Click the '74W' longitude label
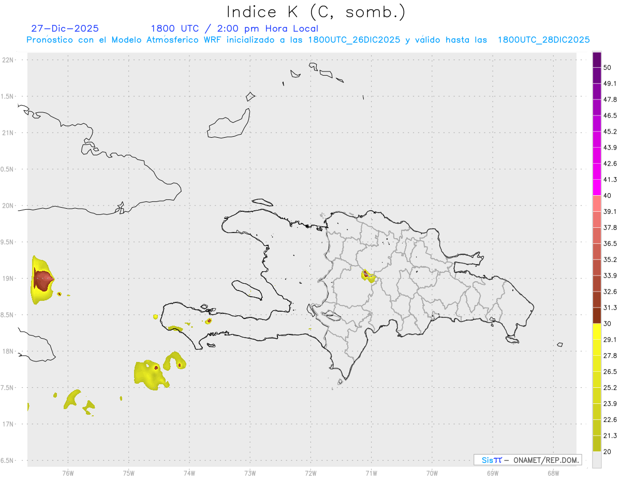The image size is (621, 480). pyautogui.click(x=189, y=473)
